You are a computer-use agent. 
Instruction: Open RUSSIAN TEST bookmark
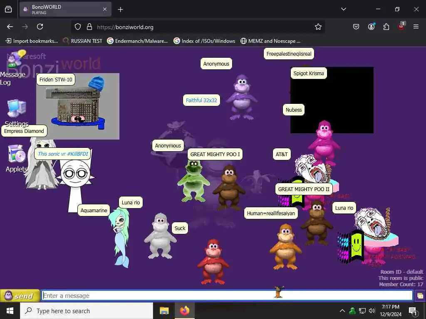coord(82,41)
